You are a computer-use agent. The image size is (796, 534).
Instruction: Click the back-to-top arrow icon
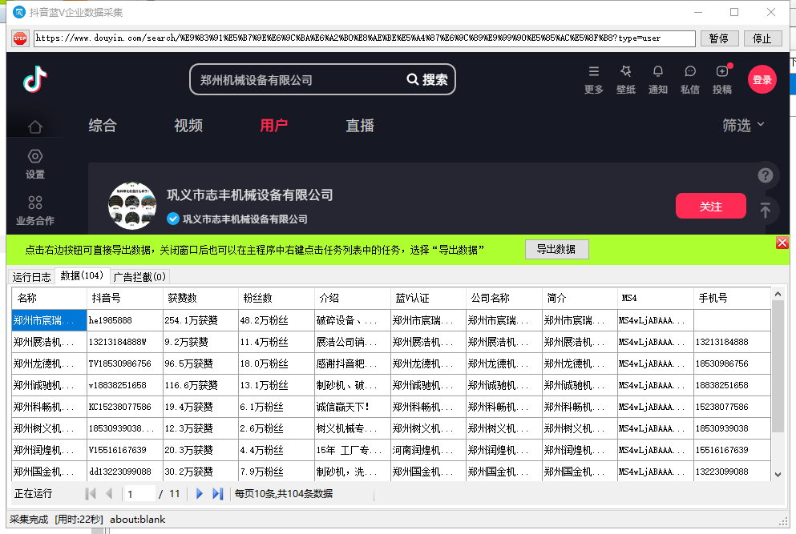[765, 210]
